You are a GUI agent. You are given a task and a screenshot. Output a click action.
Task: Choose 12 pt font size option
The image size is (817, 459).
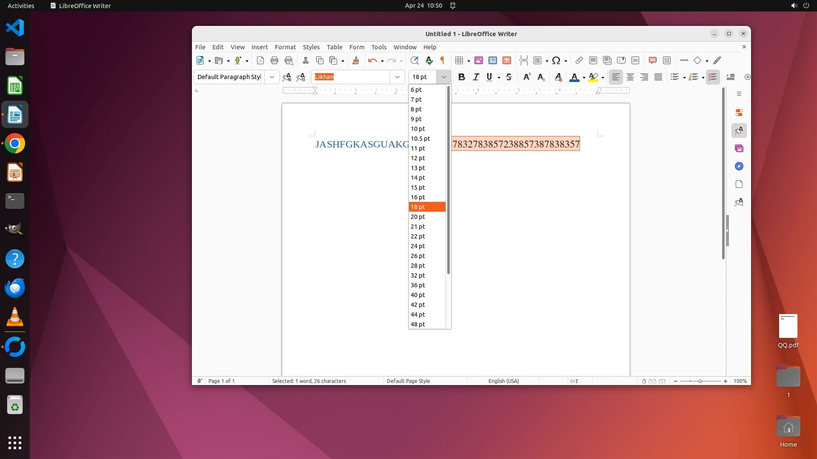pyautogui.click(x=418, y=158)
